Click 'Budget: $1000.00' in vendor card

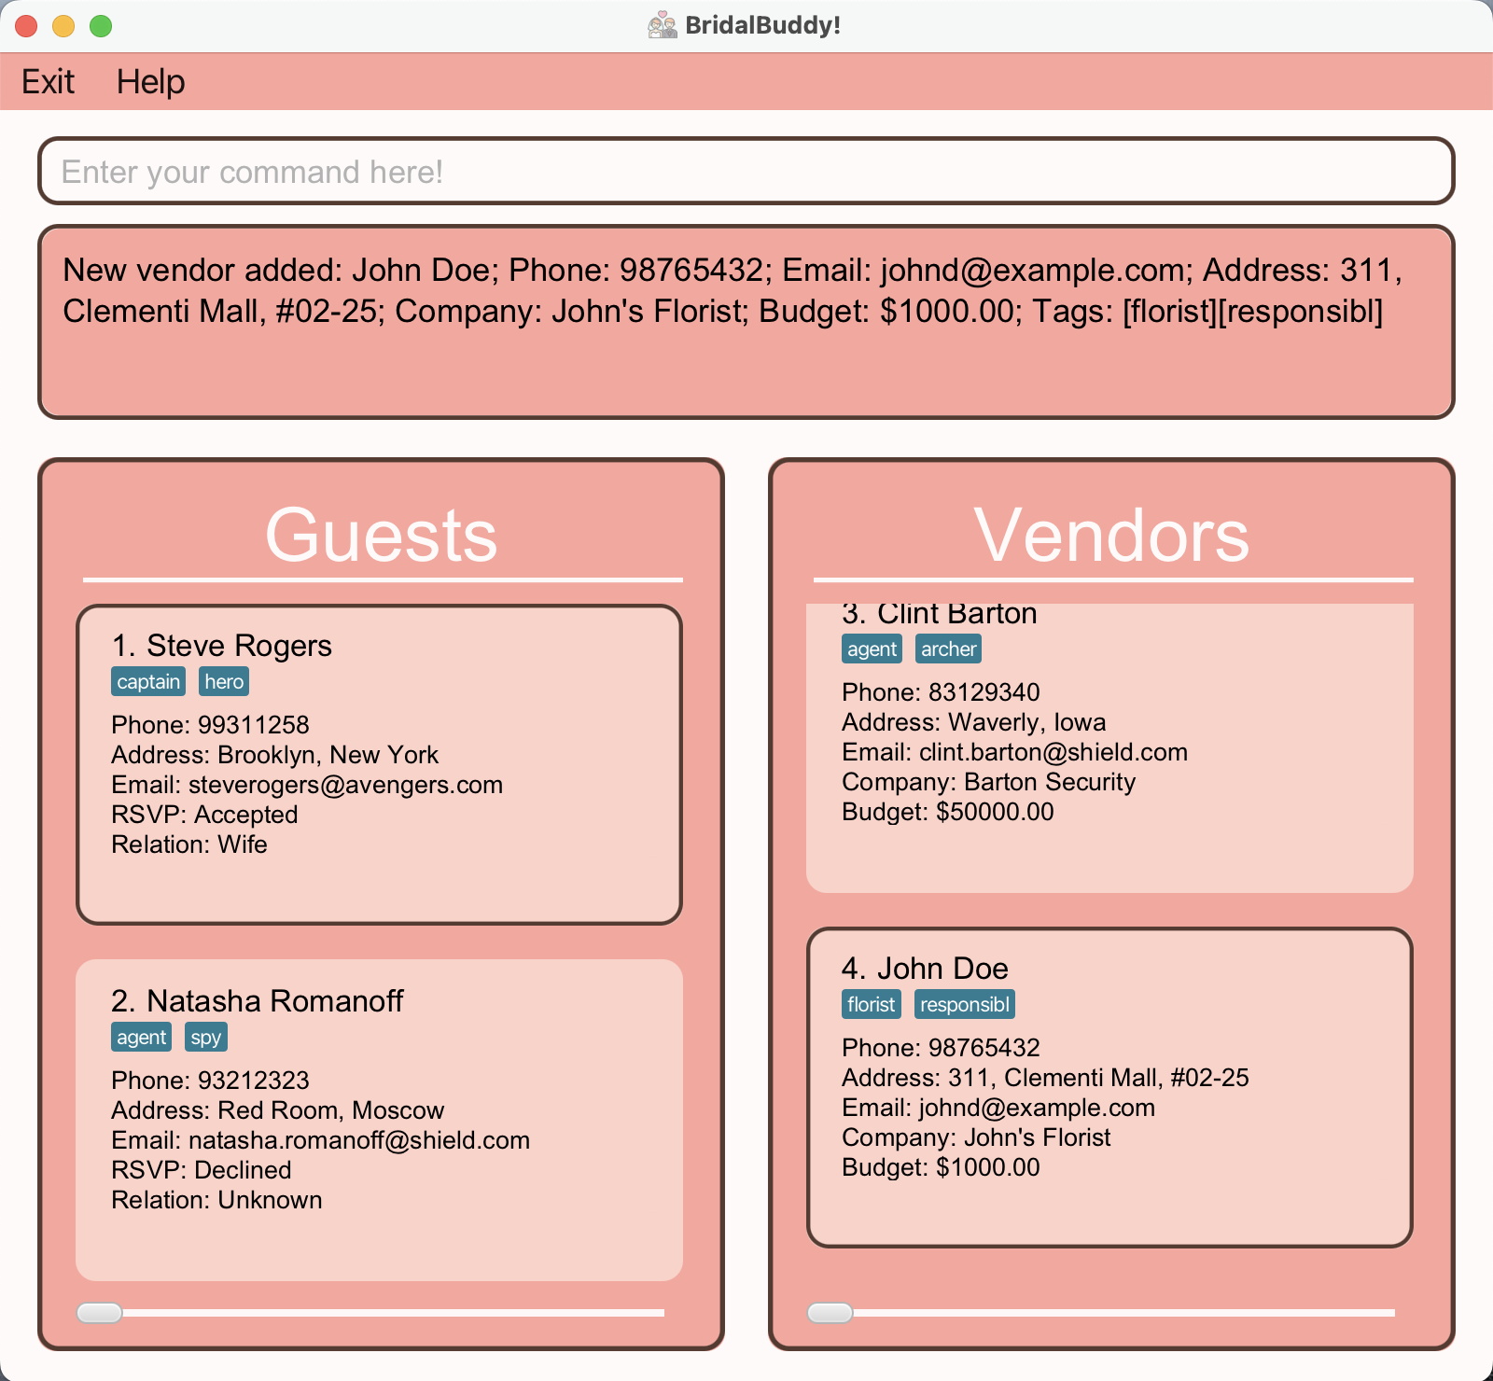point(941,1167)
